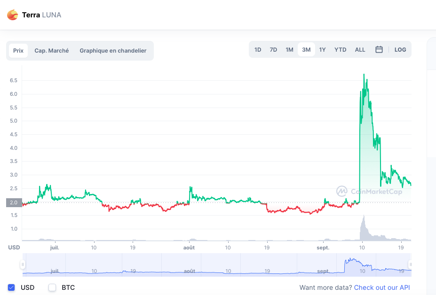The height and width of the screenshot is (295, 436).
Task: Click the août label on time axis
Action: [189, 248]
